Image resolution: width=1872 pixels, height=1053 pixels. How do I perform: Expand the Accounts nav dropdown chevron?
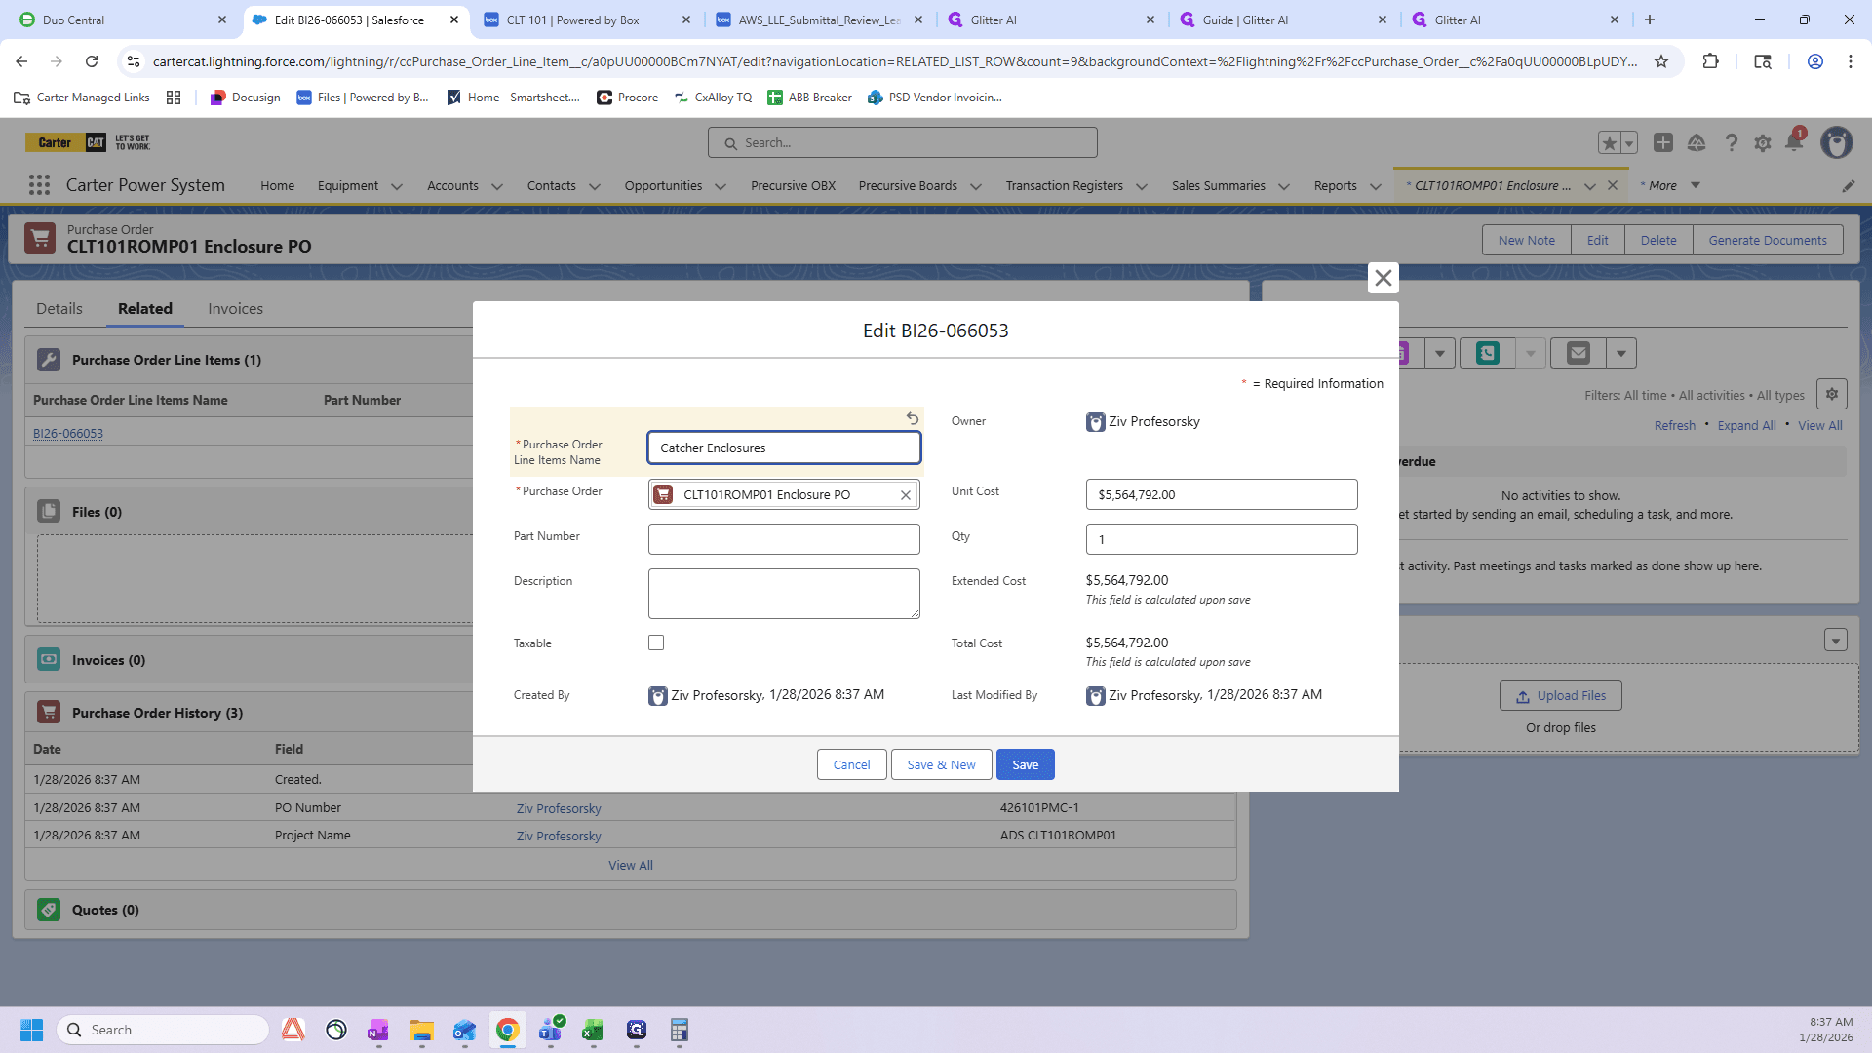point(497,186)
